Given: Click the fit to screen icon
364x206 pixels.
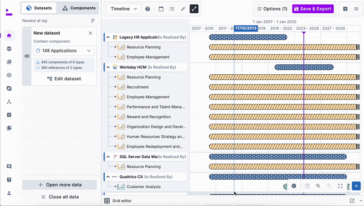Looking at the screenshot, I should pyautogui.click(x=340, y=186).
